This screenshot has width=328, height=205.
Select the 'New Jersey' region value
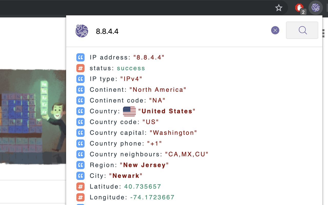(x=144, y=165)
